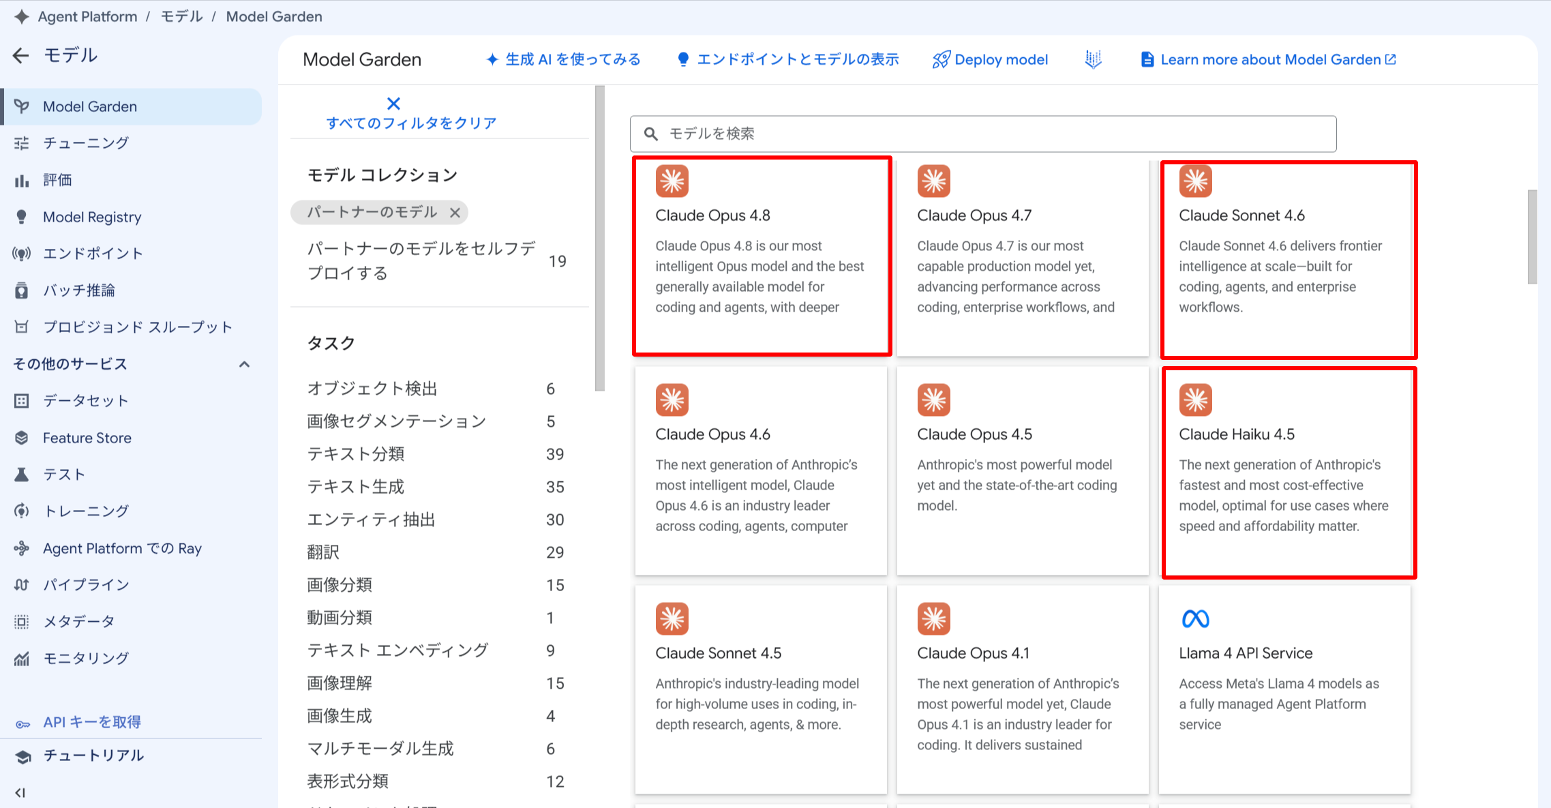Click the テスト flask icon

pyautogui.click(x=22, y=475)
